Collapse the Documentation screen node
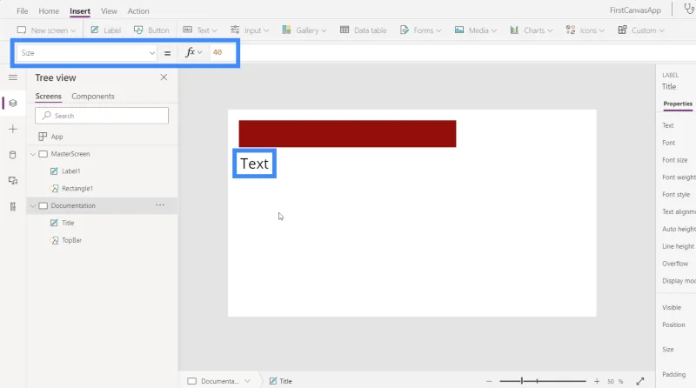This screenshot has width=696, height=388. pyautogui.click(x=33, y=206)
